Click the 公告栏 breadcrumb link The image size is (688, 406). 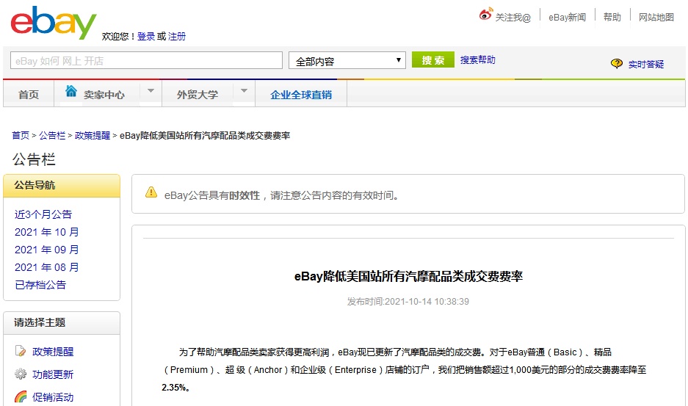coord(52,136)
